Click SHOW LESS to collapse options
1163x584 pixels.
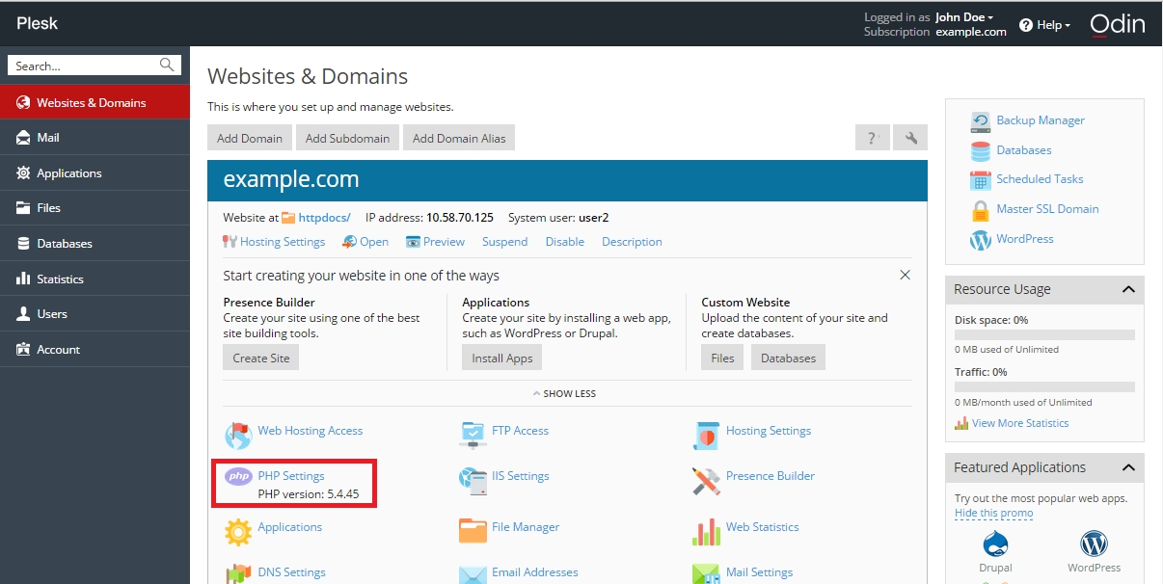564,393
